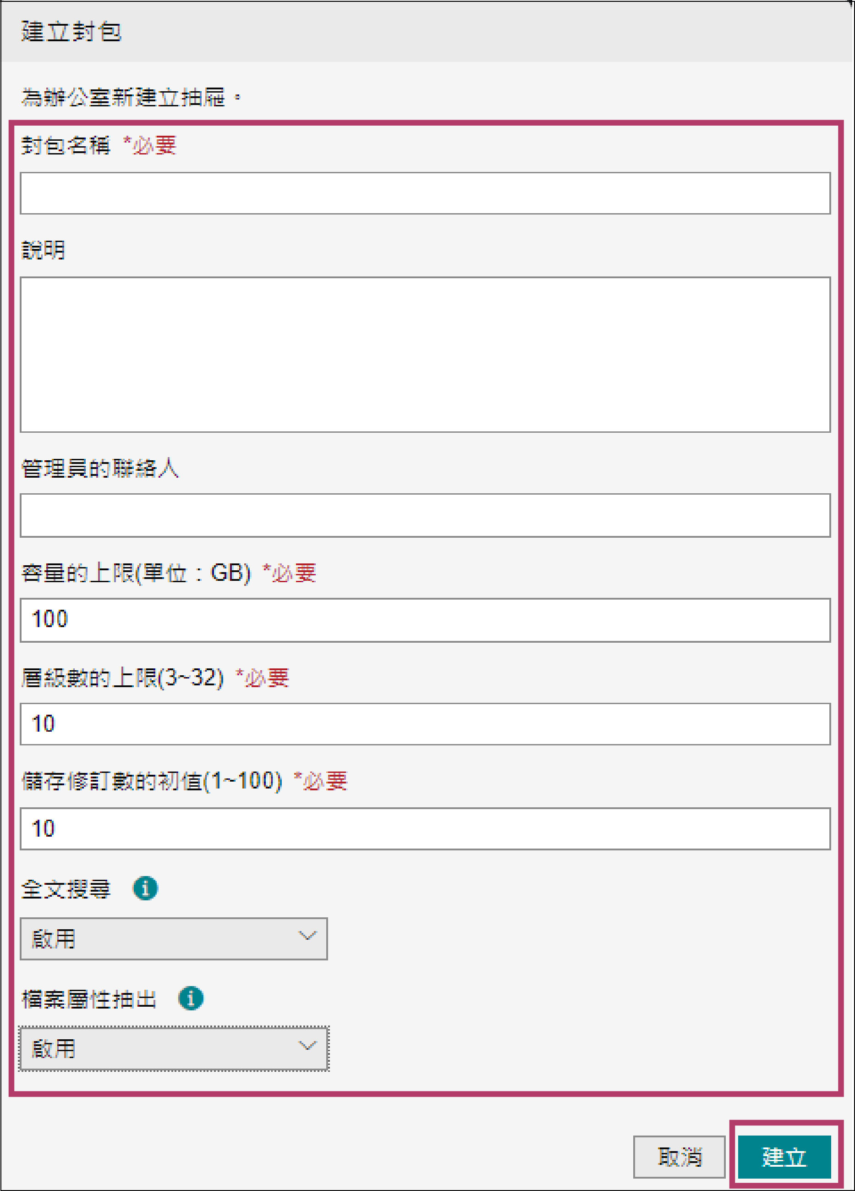Focus the 封包名稱 text field
Viewport: 855px width, 1191px height.
425,193
